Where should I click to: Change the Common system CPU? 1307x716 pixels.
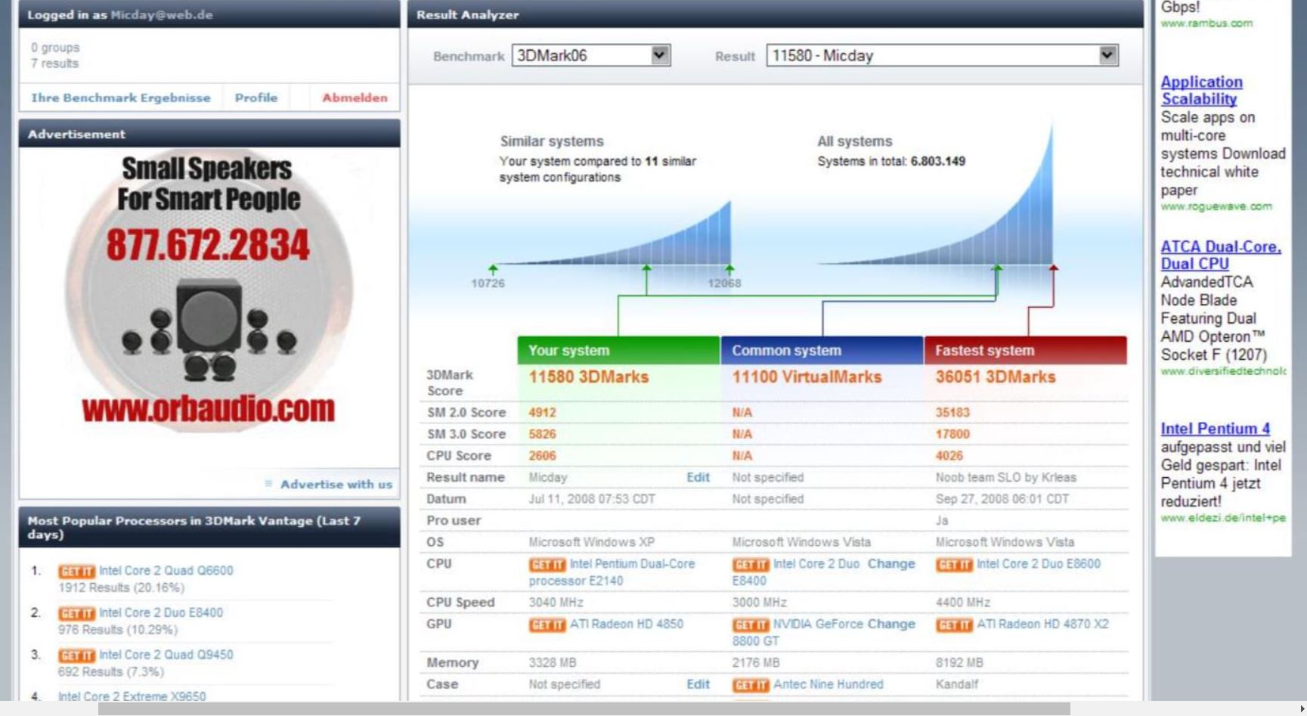891,564
